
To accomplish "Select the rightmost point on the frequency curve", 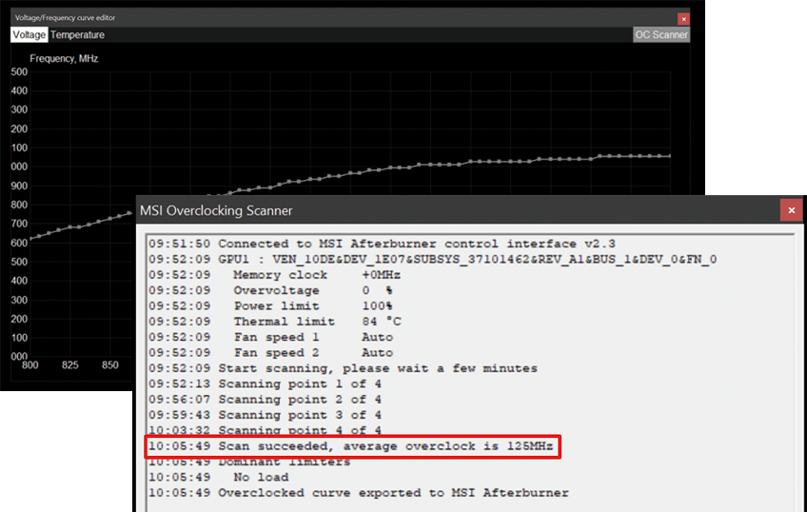I will (x=669, y=156).
